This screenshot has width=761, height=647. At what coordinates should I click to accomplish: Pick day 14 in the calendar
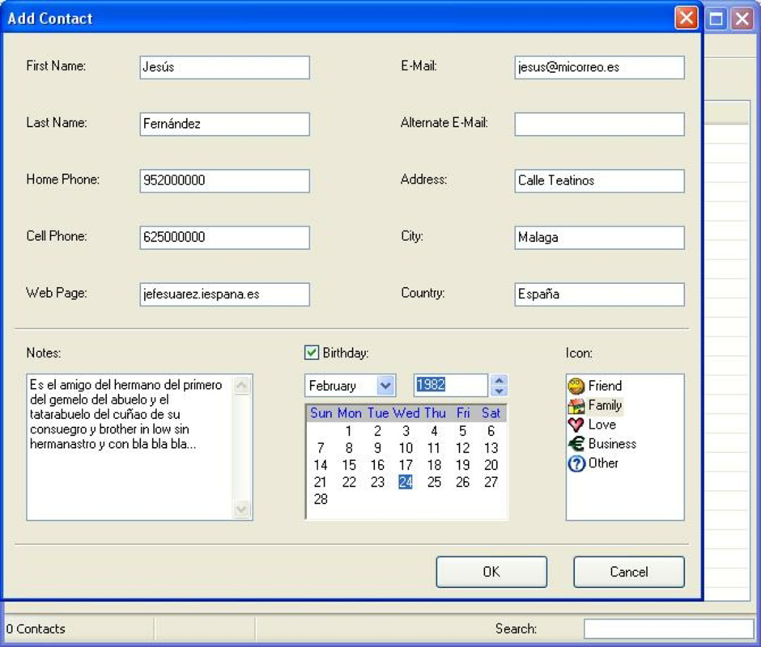[x=321, y=465]
